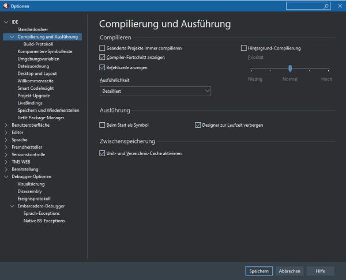Select the Embarcadero-Debugger tree label
This screenshot has width=346, height=280.
click(41, 206)
